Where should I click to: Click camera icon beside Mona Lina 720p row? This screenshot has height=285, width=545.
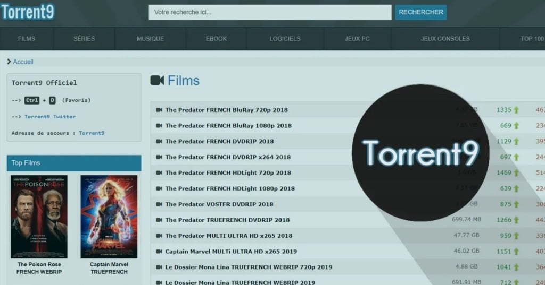[x=159, y=267]
